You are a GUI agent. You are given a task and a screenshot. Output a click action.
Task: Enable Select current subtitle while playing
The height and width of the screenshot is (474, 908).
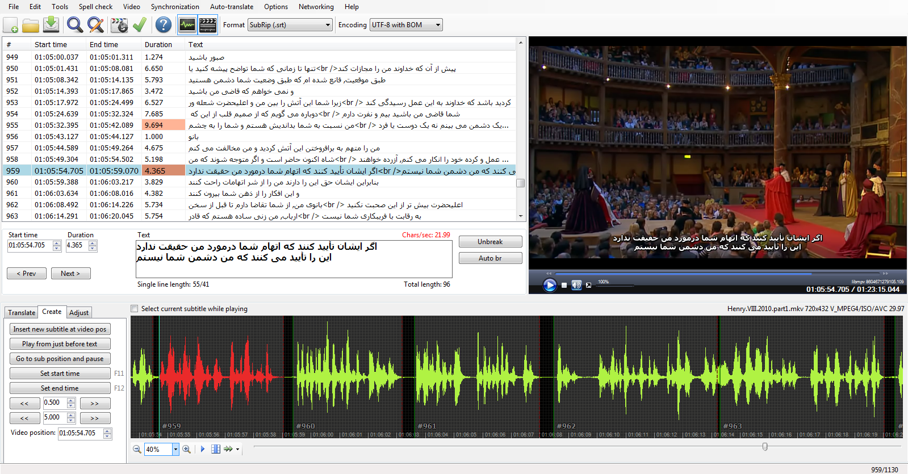tap(135, 309)
